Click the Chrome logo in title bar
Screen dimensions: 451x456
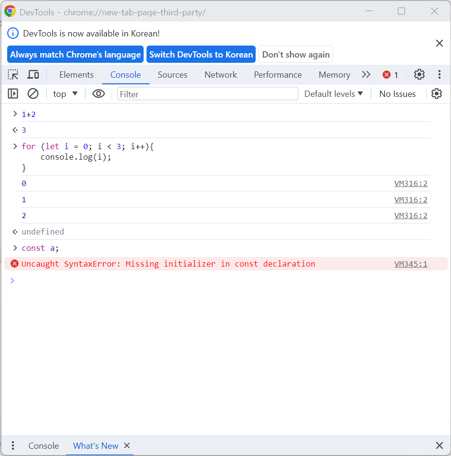pyautogui.click(x=10, y=12)
